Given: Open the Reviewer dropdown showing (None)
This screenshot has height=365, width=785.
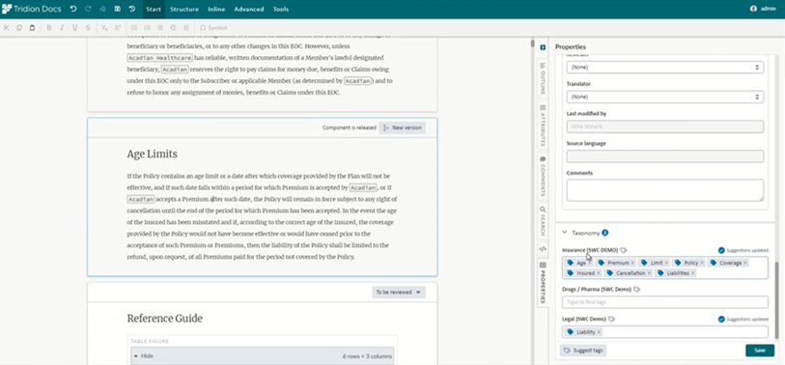Looking at the screenshot, I should (x=665, y=67).
